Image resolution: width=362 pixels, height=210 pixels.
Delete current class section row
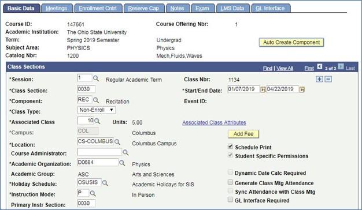click(328, 79)
